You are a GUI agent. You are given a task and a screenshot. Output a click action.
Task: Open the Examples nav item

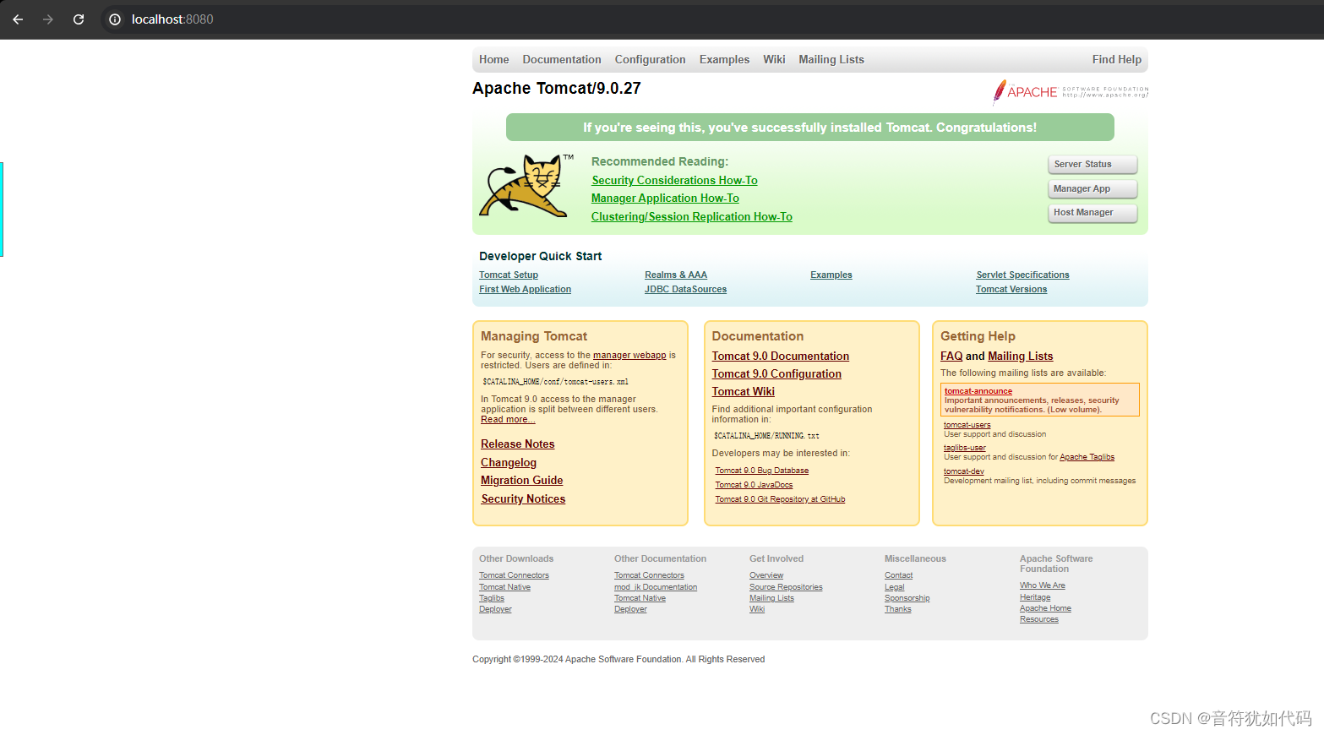(724, 59)
